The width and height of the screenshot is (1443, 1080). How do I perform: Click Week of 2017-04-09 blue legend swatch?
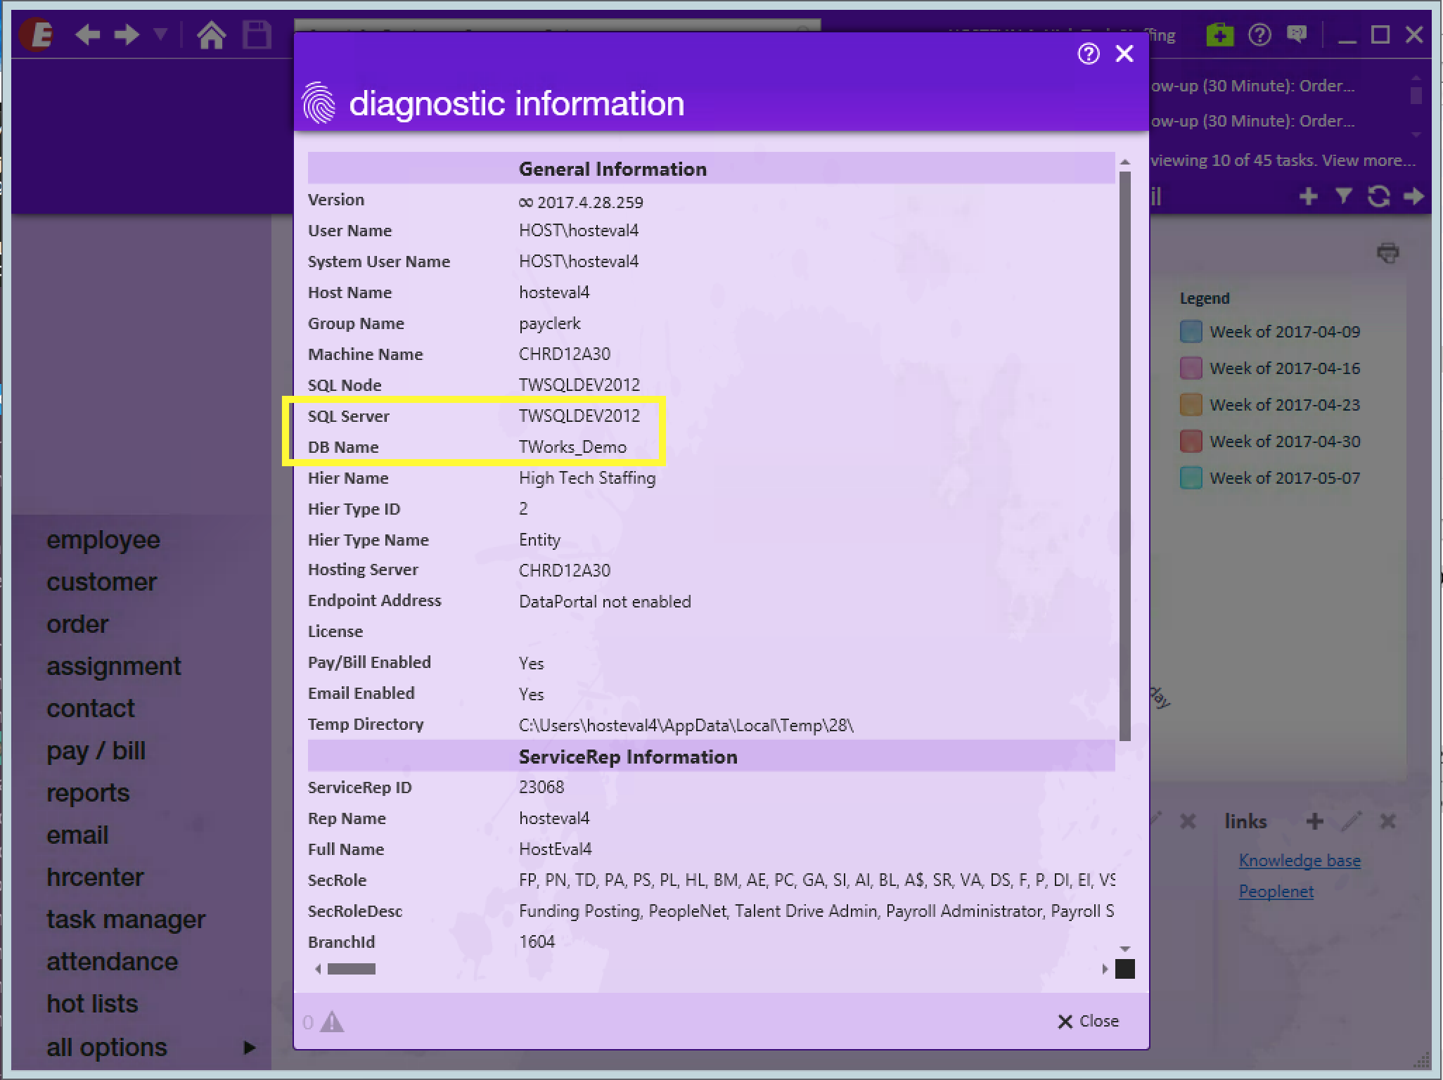pos(1191,332)
